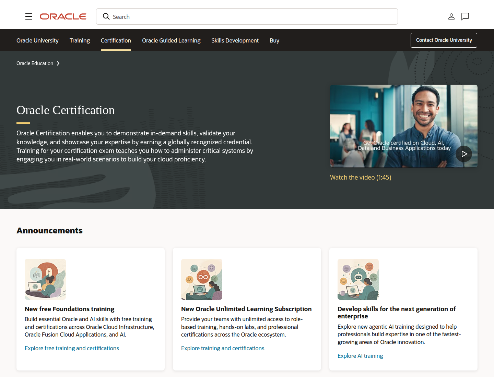Click the Unlimited Learning Subscription illustration
This screenshot has height=377, width=494.
point(202,279)
